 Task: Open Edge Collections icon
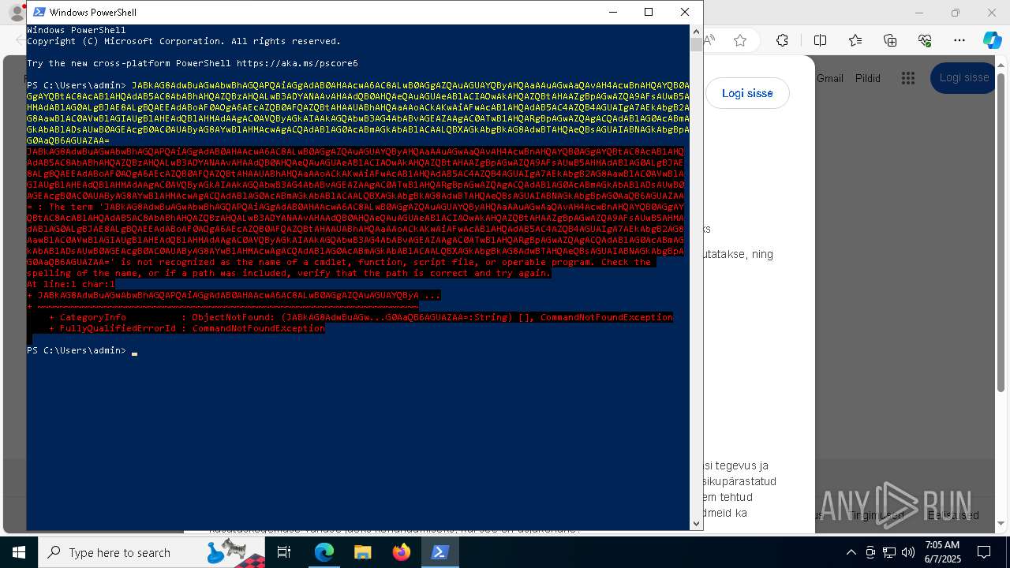point(890,40)
